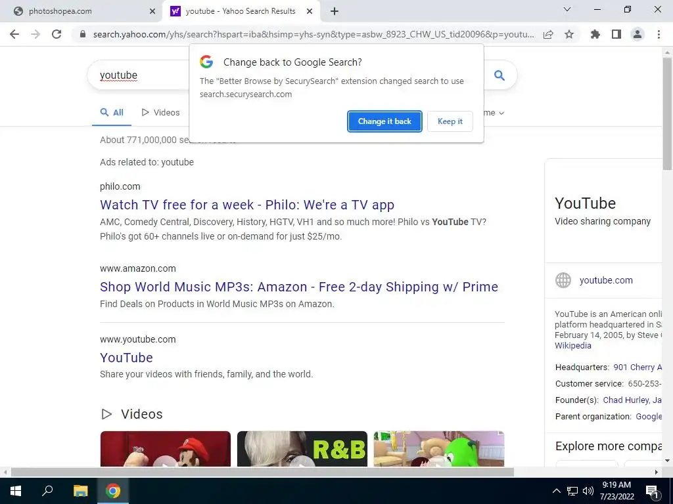Image resolution: width=673 pixels, height=504 pixels.
Task: Open the Extensions puzzle icon
Action: tap(595, 34)
